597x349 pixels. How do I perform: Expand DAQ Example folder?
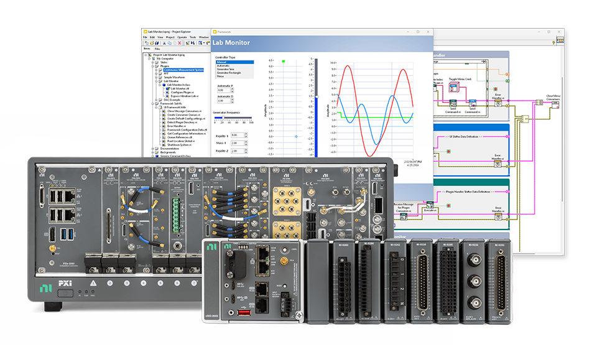156,100
